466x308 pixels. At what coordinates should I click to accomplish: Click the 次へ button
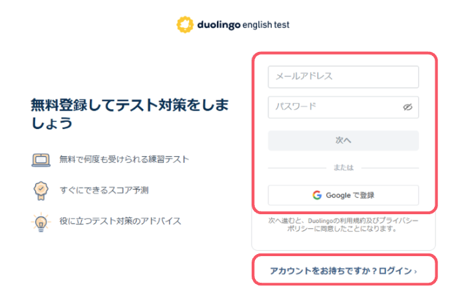[x=344, y=140]
